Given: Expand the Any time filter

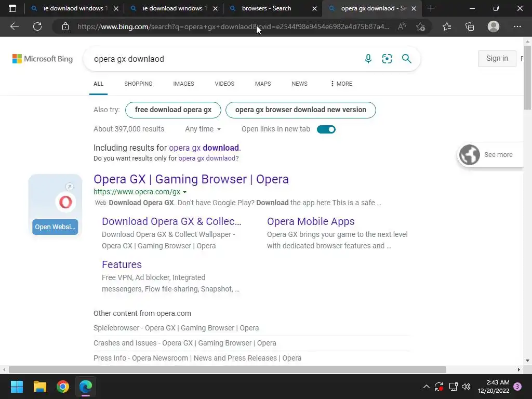Looking at the screenshot, I should point(203,129).
